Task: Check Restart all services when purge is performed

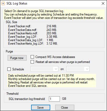Action: click(x=32, y=62)
